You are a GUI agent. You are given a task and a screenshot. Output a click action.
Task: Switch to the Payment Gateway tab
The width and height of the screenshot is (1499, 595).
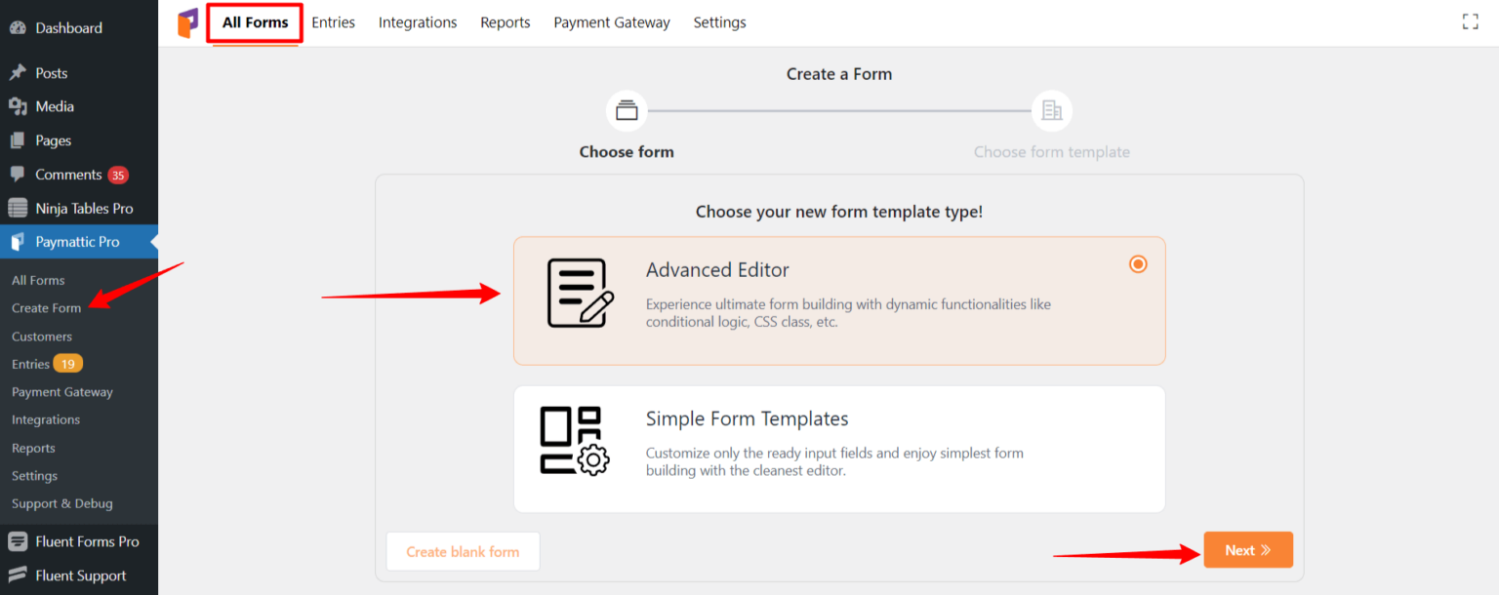pyautogui.click(x=612, y=21)
